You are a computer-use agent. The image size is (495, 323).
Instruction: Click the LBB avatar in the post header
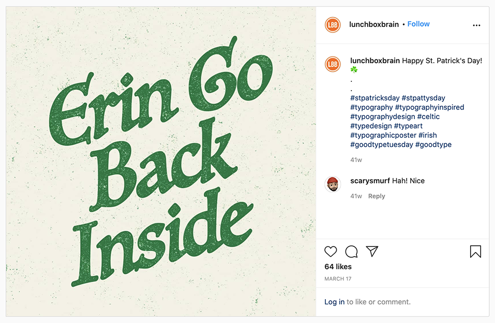[333, 24]
